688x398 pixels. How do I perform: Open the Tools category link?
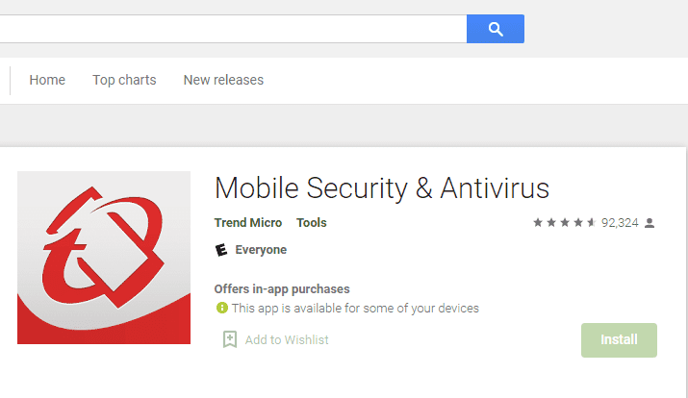tap(312, 223)
